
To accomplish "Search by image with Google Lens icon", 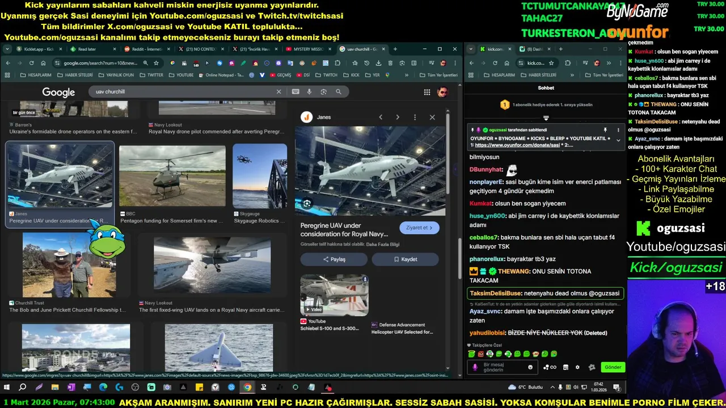I will pyautogui.click(x=323, y=92).
